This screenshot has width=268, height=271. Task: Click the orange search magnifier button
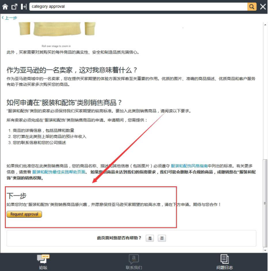252,7
